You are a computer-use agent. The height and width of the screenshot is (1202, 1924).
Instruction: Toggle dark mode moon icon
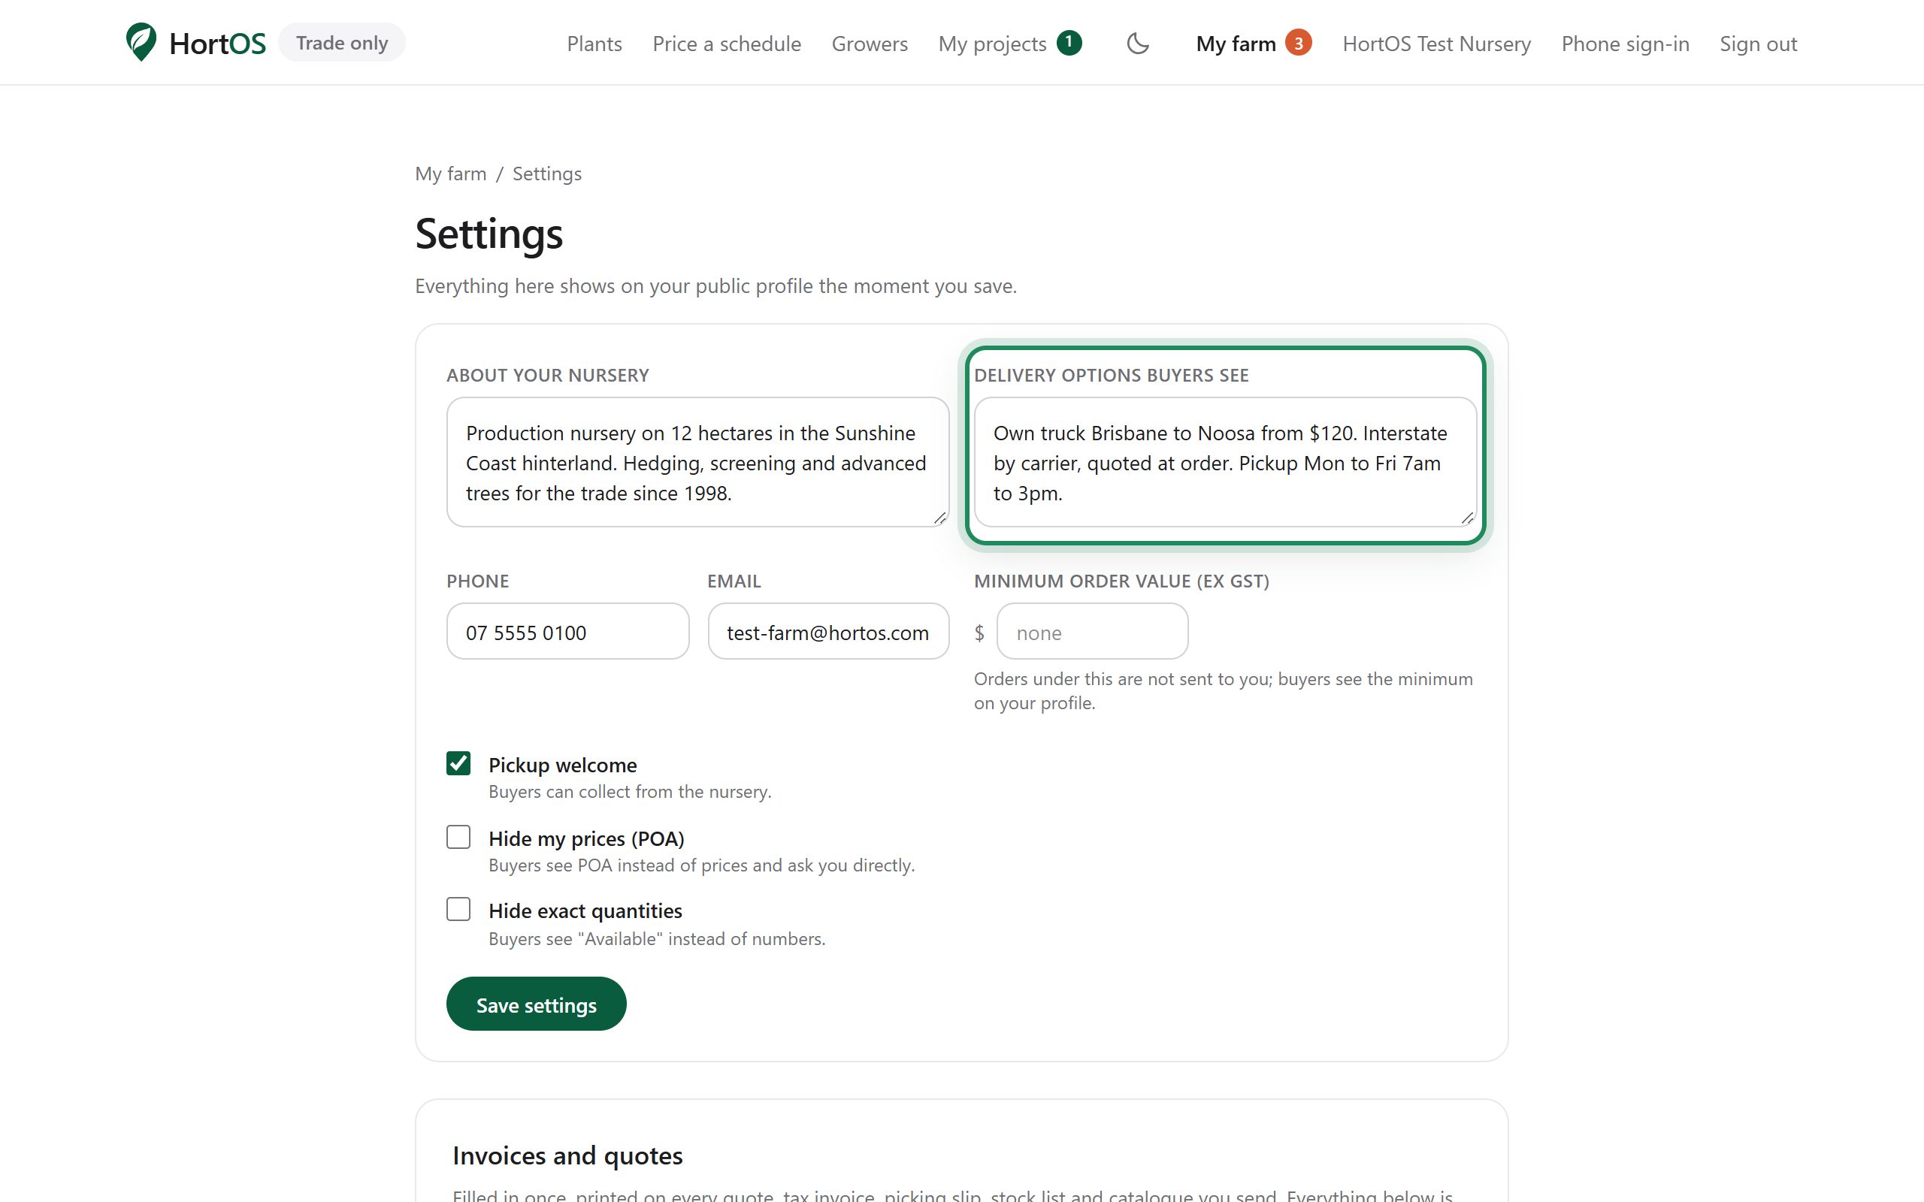pos(1138,43)
